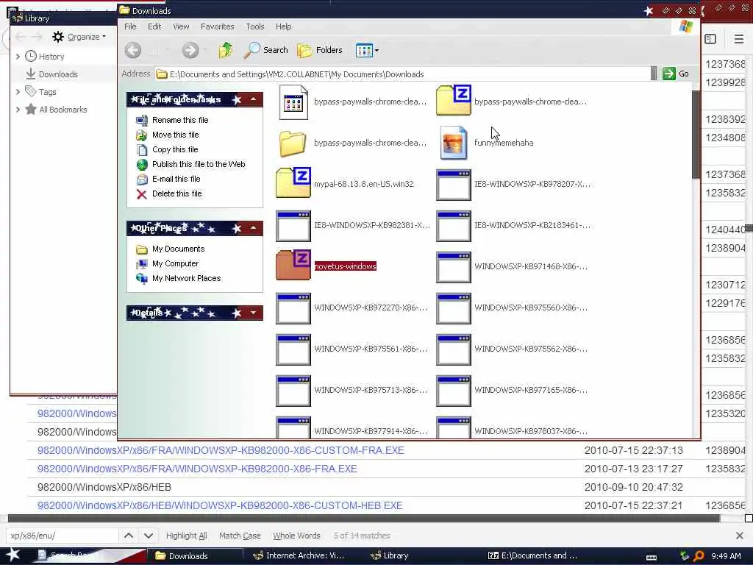This screenshot has width=753, height=565.
Task: Select the bypass-paywalls plain folder icon
Action: (293, 143)
